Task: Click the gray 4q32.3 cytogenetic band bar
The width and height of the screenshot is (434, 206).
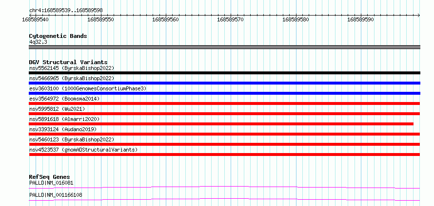Action: [224, 47]
